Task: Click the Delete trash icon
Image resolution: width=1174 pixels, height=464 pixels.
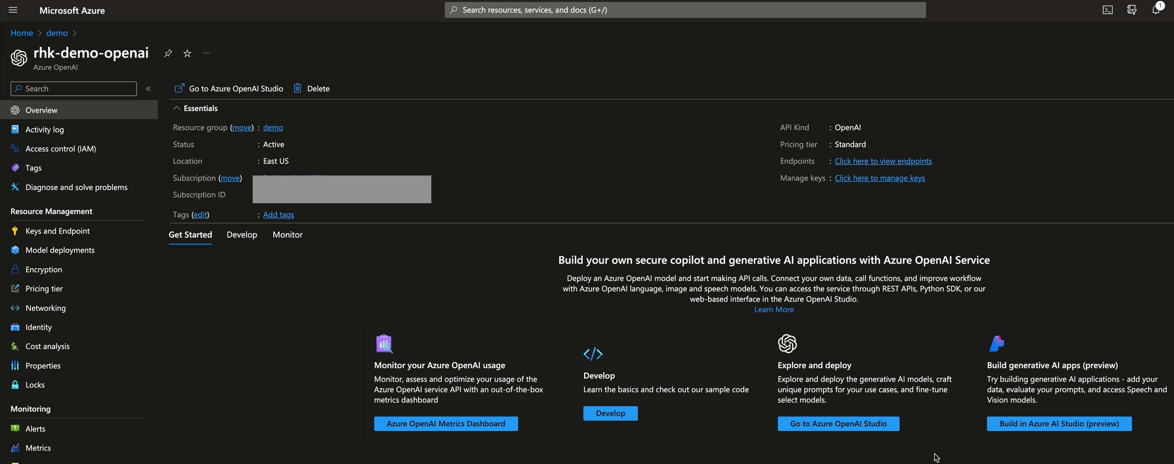Action: (x=298, y=89)
